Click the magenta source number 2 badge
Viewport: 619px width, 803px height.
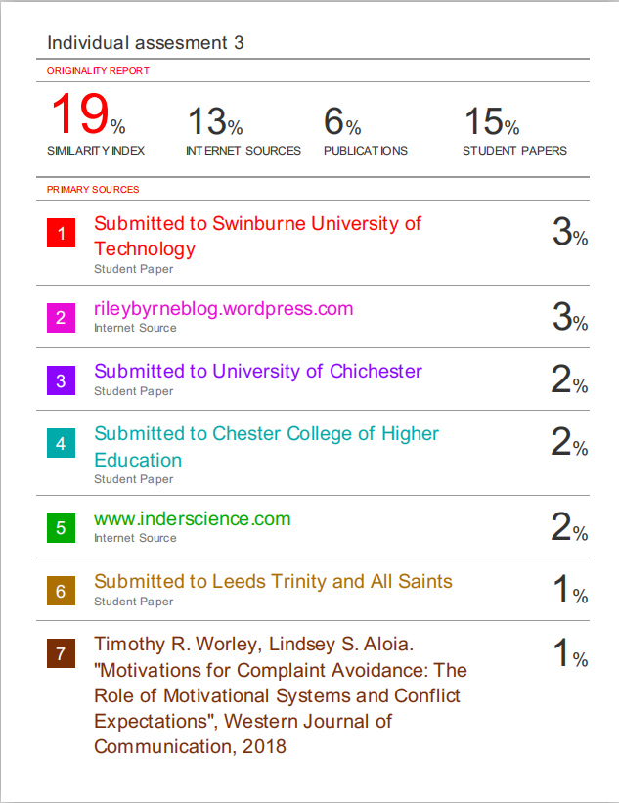pos(61,317)
